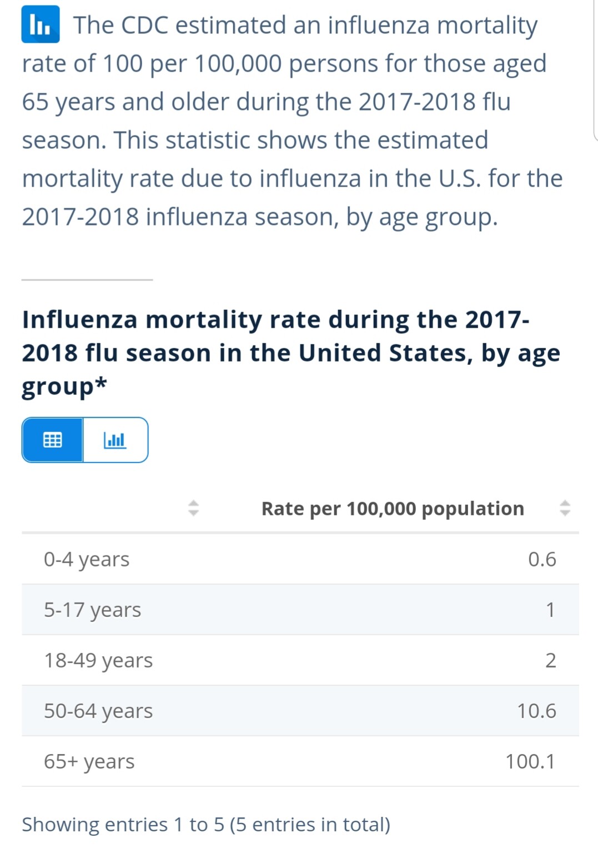Select the 18-49 years row label
Viewport: 598px width, 858px height.
98,660
